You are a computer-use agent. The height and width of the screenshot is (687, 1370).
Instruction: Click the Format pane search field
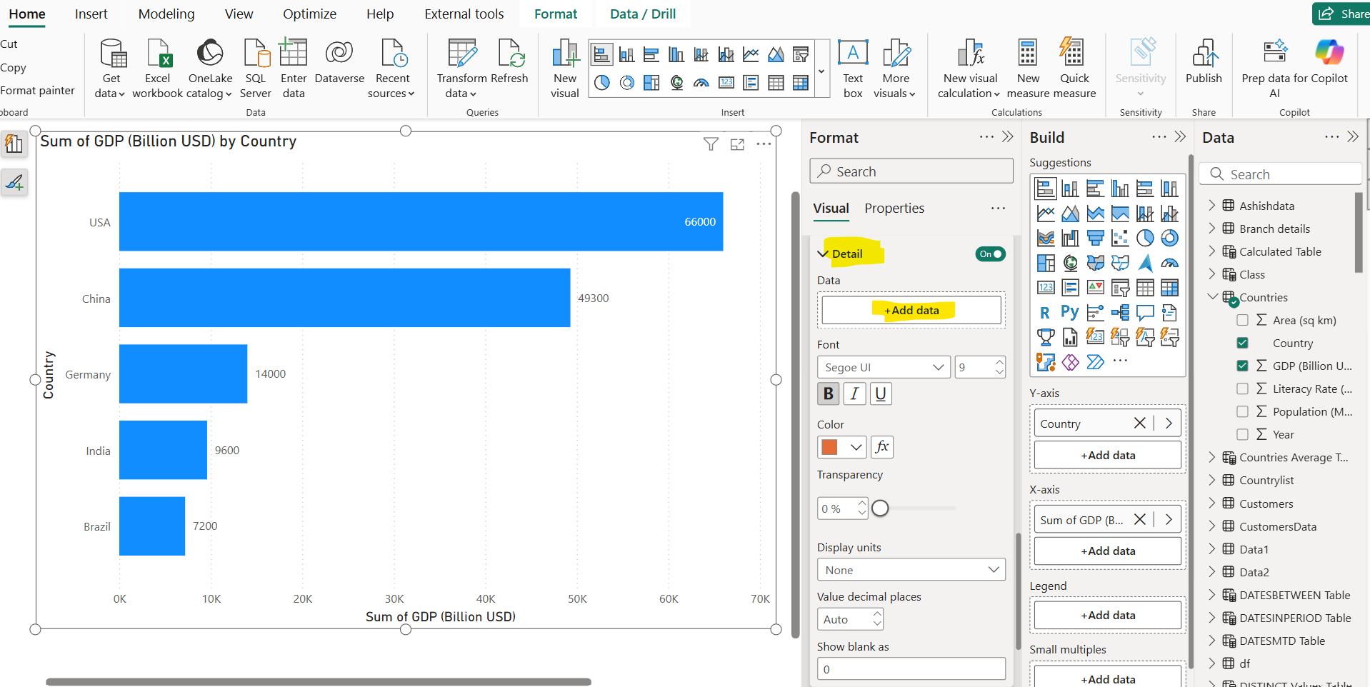click(x=911, y=171)
